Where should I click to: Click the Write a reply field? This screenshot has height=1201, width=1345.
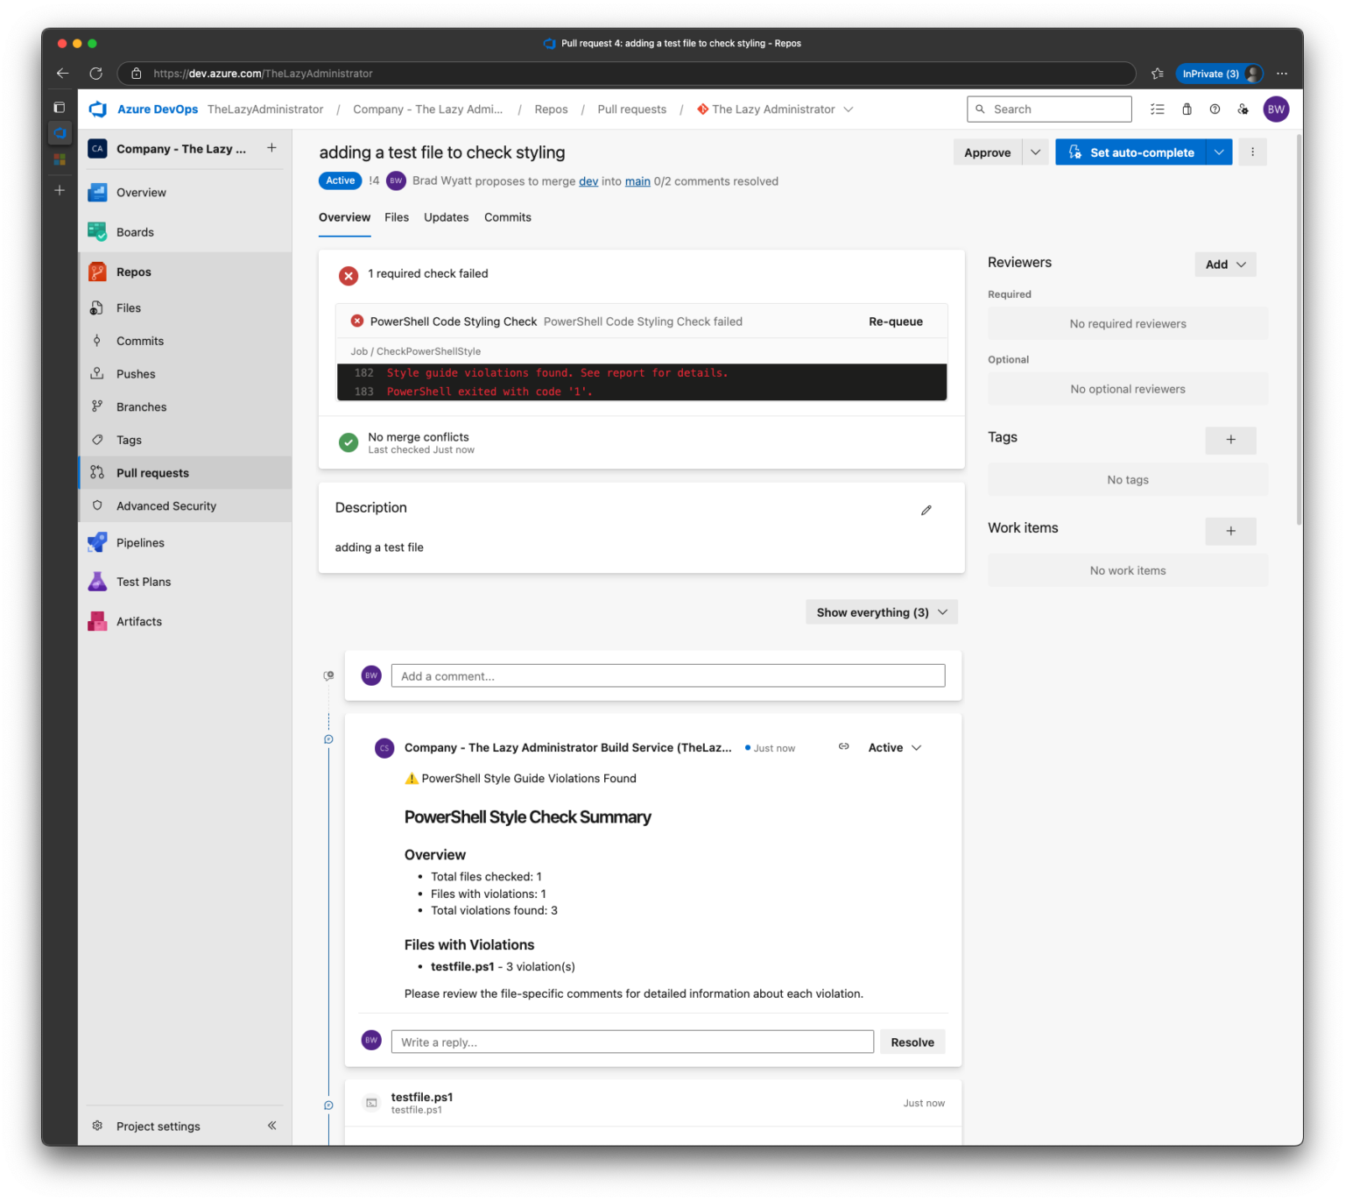(632, 1042)
